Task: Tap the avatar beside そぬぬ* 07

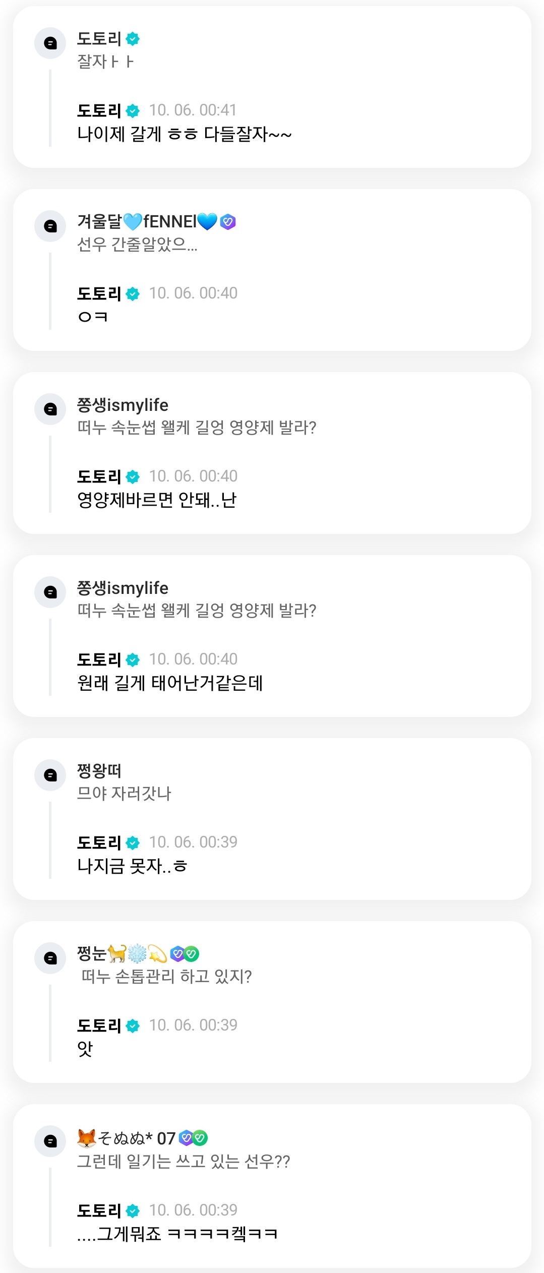Action: [50, 1141]
